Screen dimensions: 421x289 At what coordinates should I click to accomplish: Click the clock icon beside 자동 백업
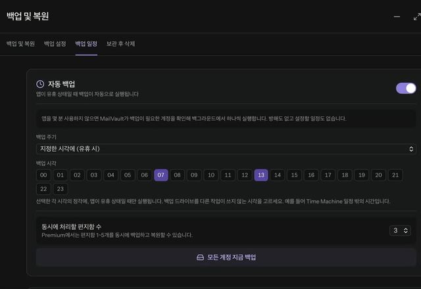click(40, 84)
